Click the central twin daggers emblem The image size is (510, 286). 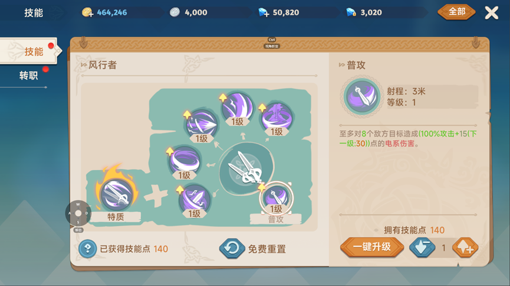point(246,168)
